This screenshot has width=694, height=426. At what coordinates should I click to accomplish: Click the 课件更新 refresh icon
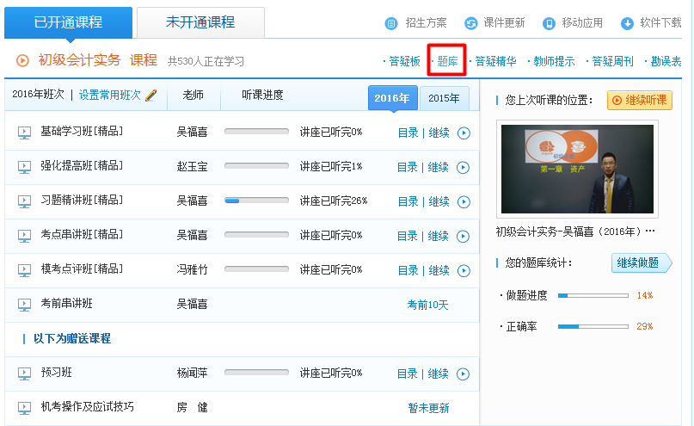[471, 23]
